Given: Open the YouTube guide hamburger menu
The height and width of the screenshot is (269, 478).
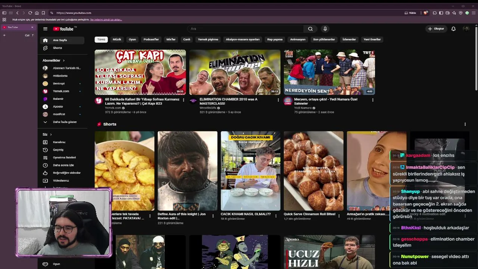Looking at the screenshot, I should click(x=45, y=29).
